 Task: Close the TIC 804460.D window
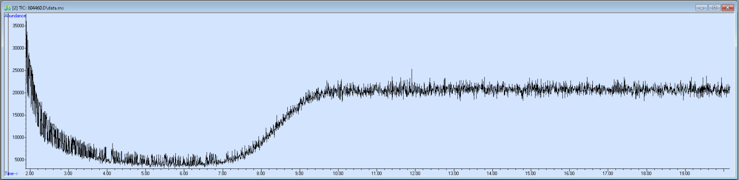(x=727, y=7)
